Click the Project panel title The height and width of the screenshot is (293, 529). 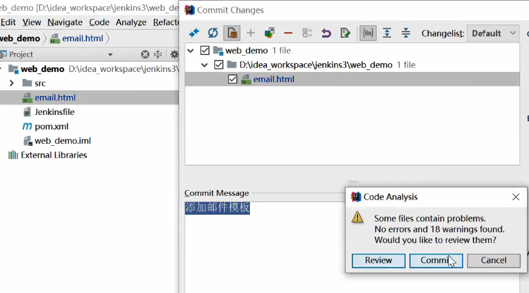21,54
